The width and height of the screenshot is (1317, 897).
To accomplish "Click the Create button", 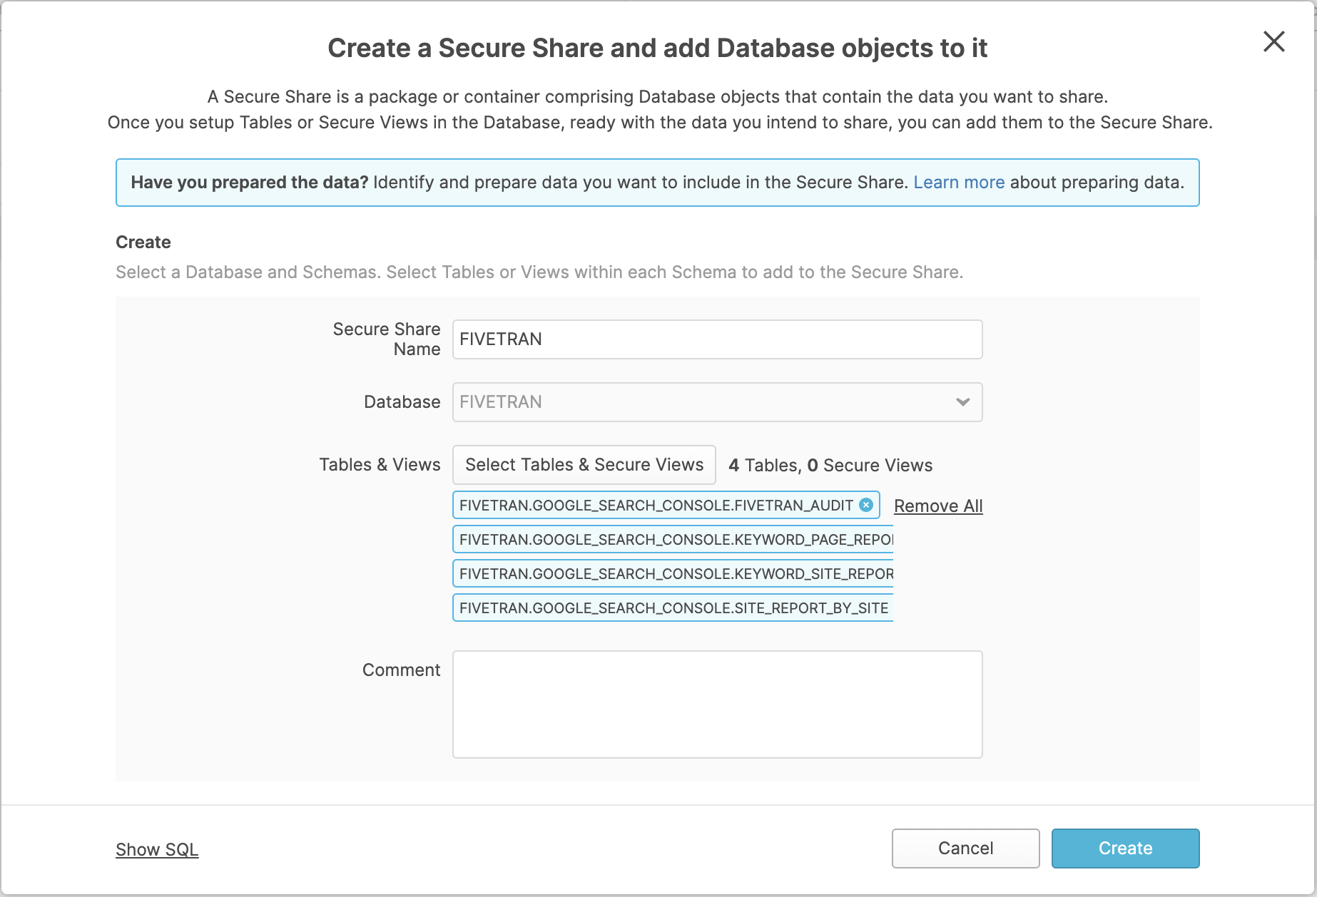I will [x=1125, y=849].
